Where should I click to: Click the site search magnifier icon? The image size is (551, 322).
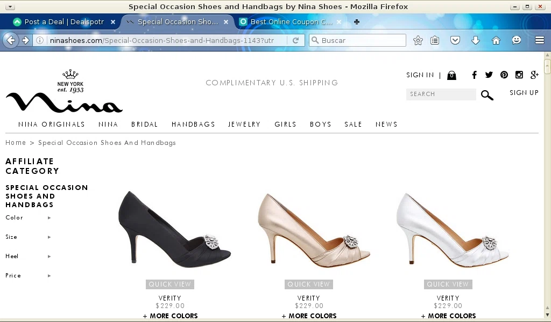pyautogui.click(x=487, y=95)
